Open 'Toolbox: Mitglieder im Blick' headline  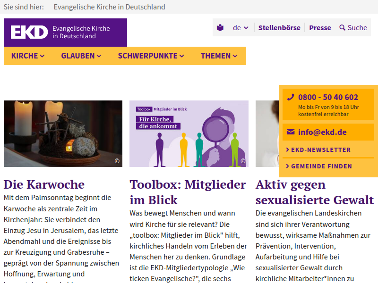click(x=188, y=192)
